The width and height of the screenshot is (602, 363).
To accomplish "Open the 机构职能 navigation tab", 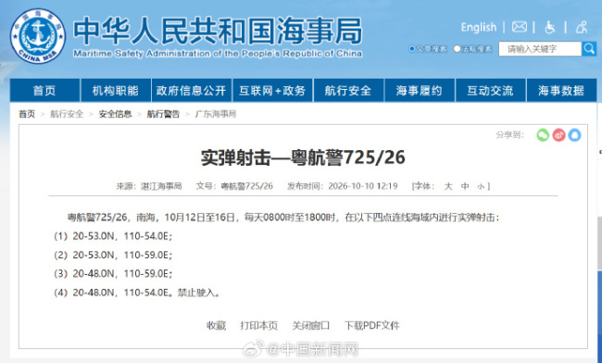I will pos(116,91).
